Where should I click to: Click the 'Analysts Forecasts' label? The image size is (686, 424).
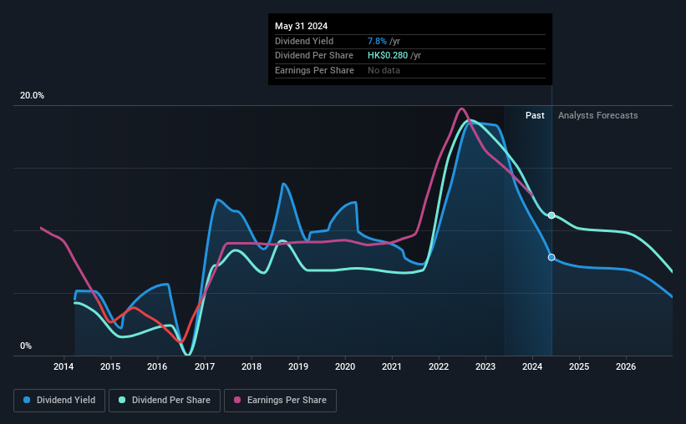(597, 115)
